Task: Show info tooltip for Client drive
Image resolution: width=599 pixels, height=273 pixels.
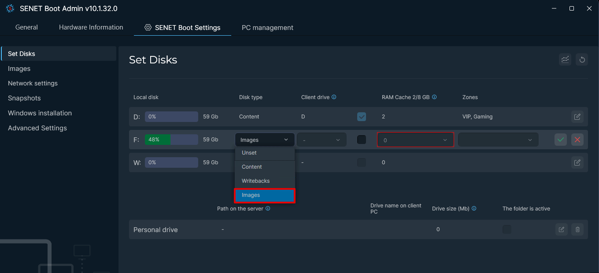Action: point(334,97)
